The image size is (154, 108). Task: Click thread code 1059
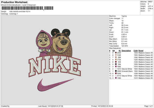[136, 64]
